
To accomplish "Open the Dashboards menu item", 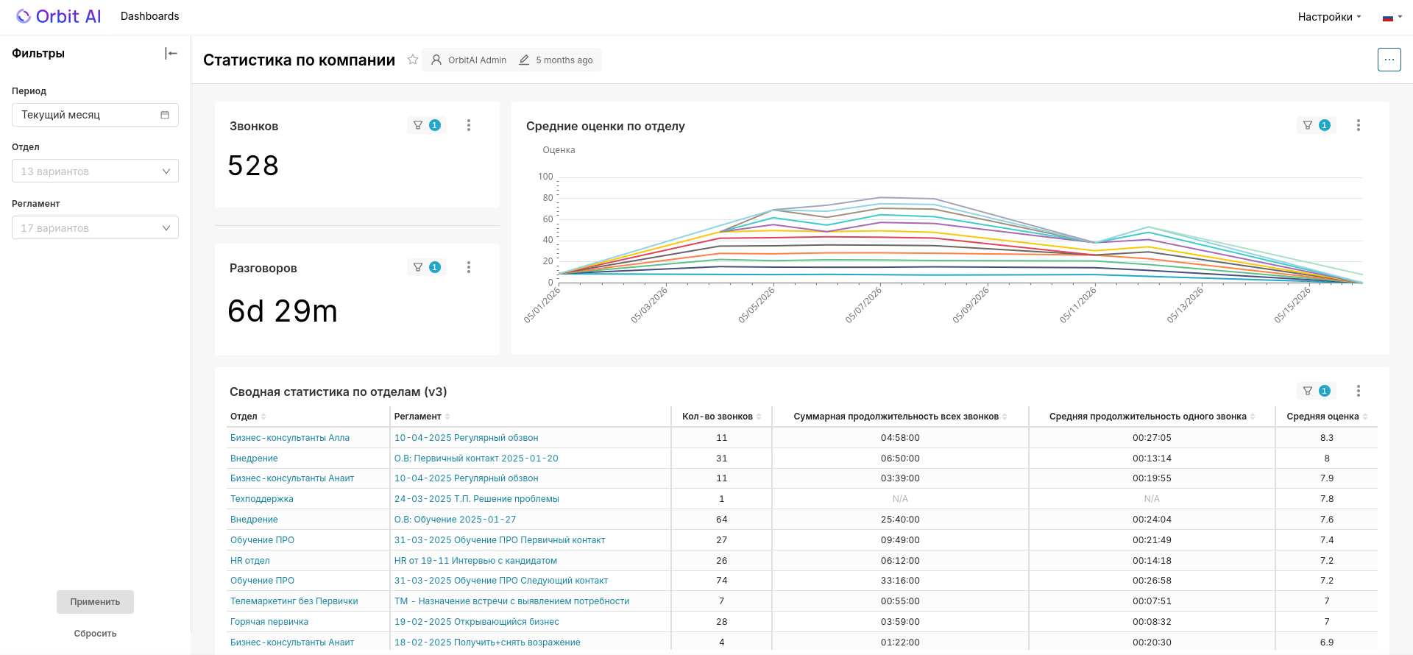I will (x=150, y=16).
